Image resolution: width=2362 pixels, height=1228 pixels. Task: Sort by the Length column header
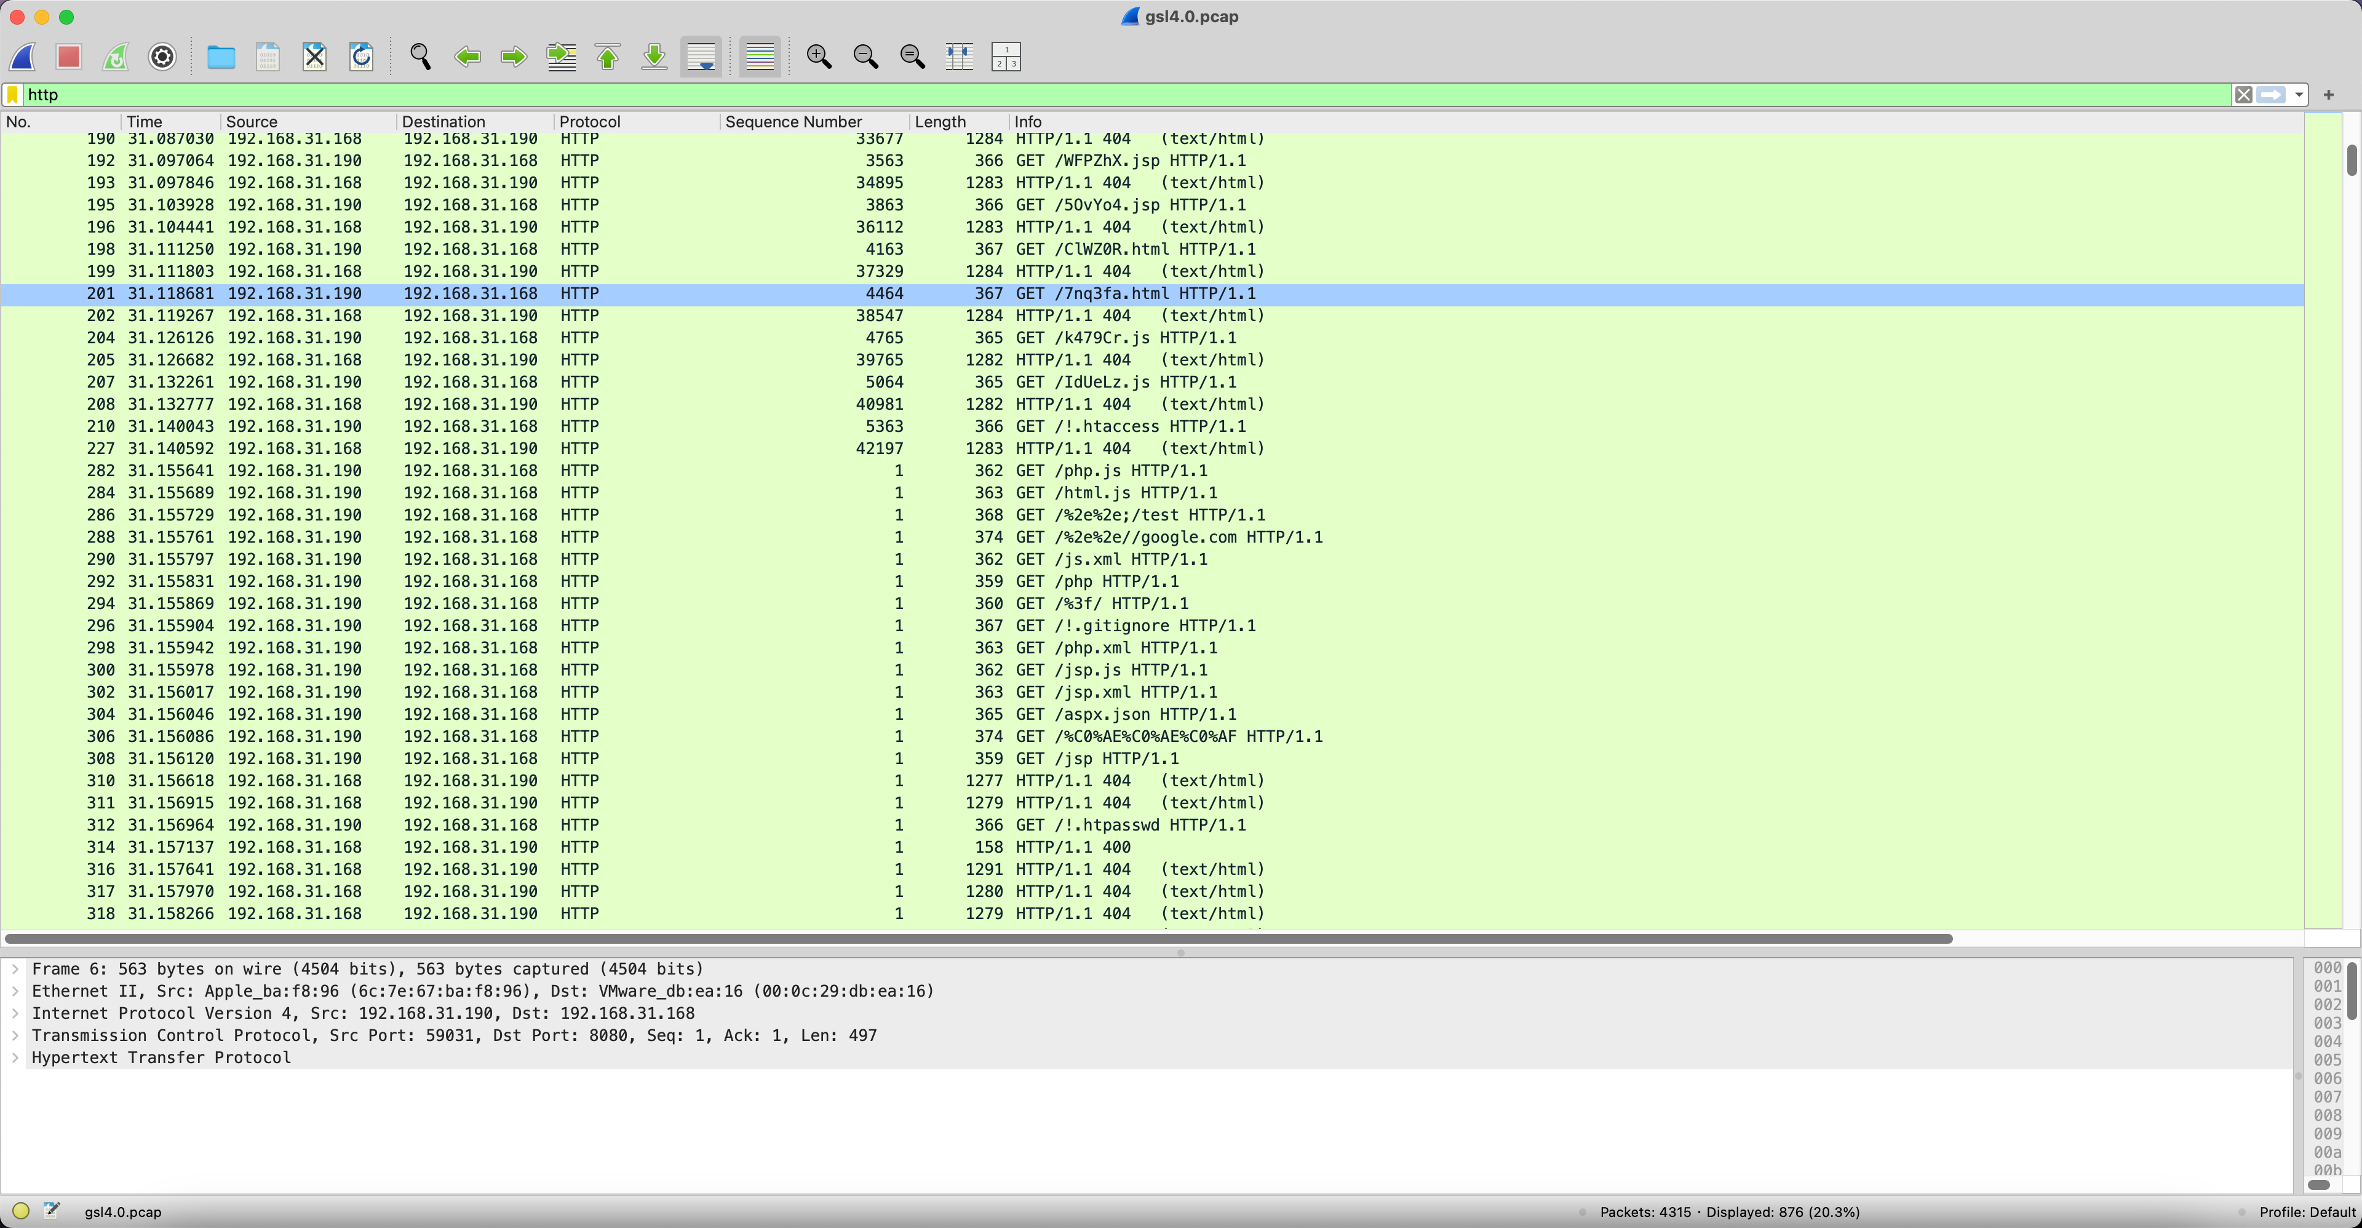pos(959,121)
